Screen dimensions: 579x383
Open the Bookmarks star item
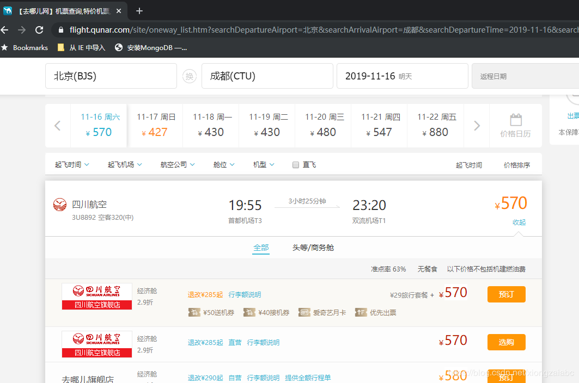click(x=25, y=47)
